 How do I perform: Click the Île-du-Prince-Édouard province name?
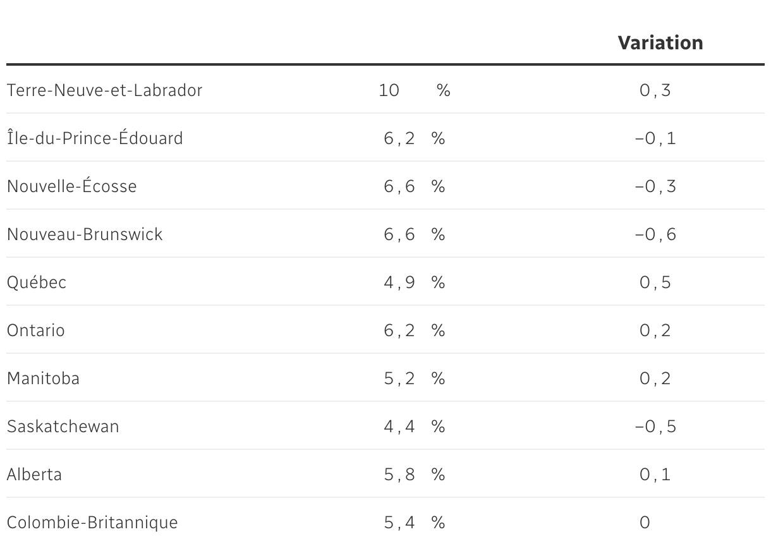click(95, 138)
